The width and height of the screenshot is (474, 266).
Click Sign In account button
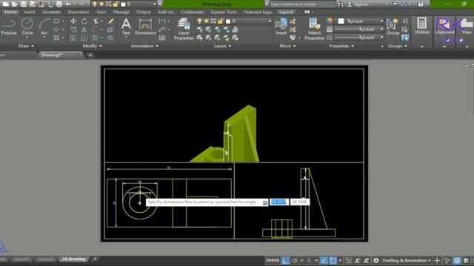pos(357,4)
